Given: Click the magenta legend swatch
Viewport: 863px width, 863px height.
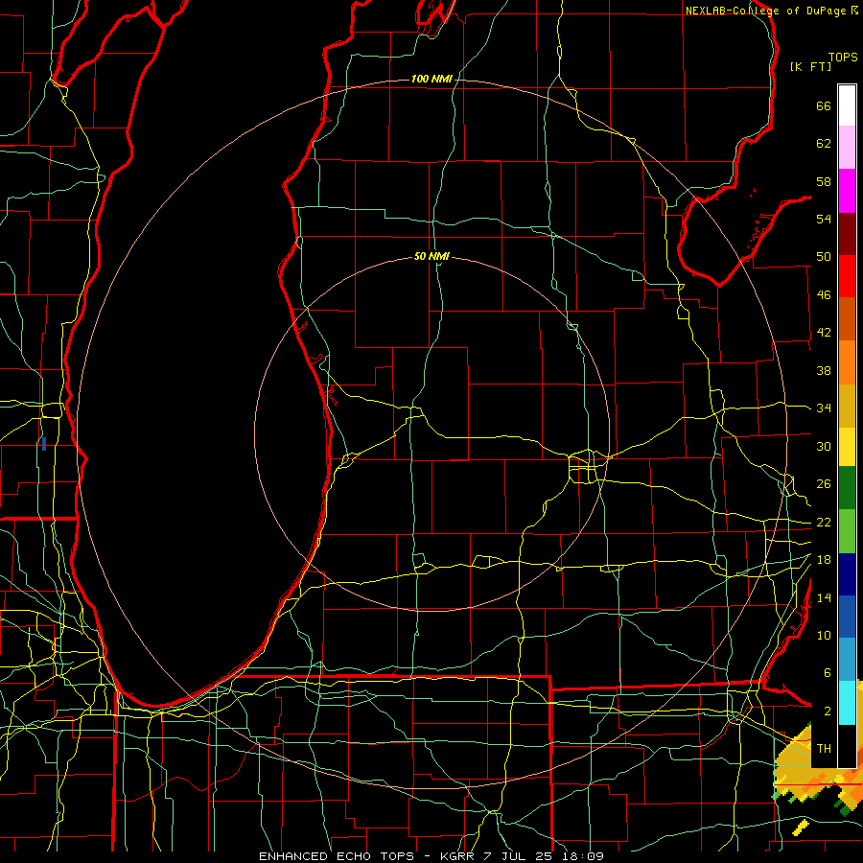Looking at the screenshot, I should point(847,191).
